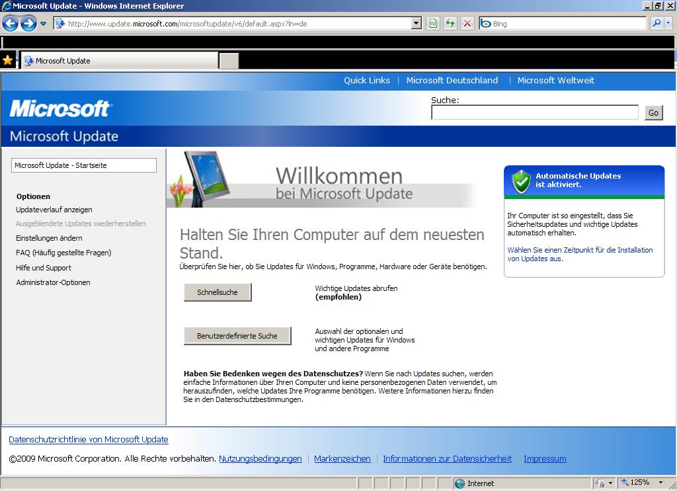Select Microsoft Update - Startseite in sidebar
The width and height of the screenshot is (677, 492).
[x=84, y=165]
